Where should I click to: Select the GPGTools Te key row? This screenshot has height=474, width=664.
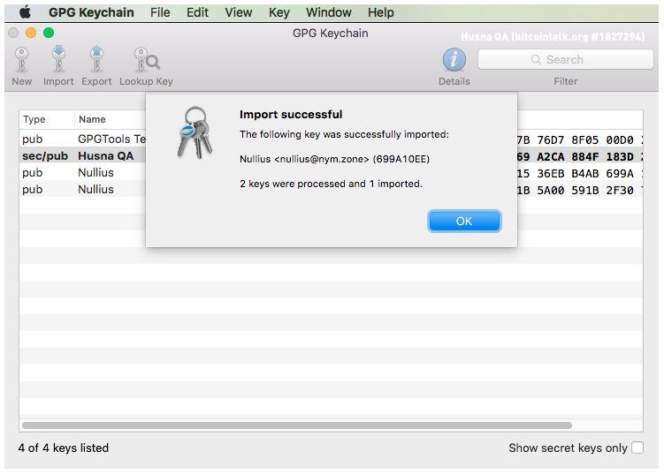point(331,139)
